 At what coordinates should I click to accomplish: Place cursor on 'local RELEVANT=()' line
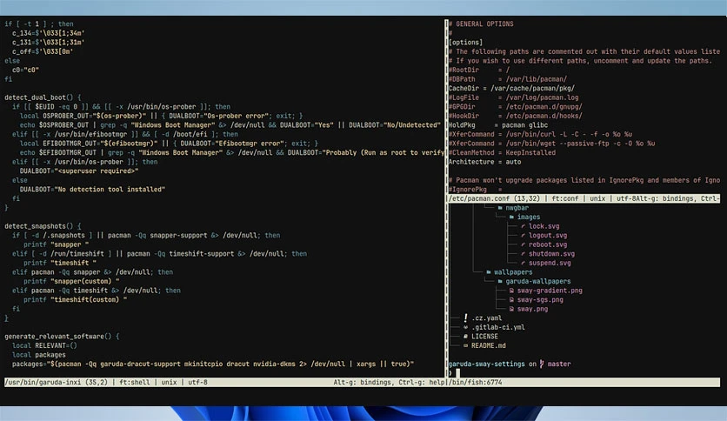pos(44,346)
